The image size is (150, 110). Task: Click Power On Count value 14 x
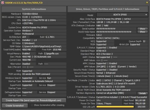click(x=98, y=100)
